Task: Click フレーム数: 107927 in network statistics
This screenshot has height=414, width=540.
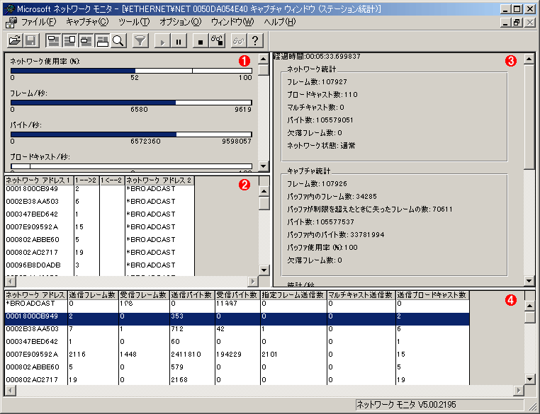Action: pos(317,82)
